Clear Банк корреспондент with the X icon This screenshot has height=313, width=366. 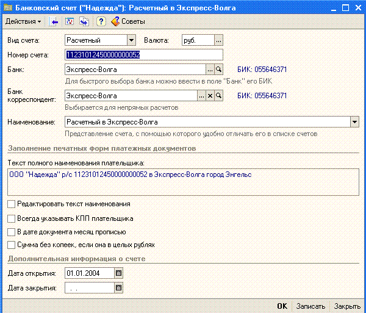point(210,96)
